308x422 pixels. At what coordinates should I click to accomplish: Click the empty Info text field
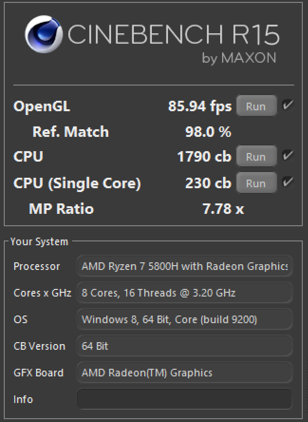coord(184,399)
